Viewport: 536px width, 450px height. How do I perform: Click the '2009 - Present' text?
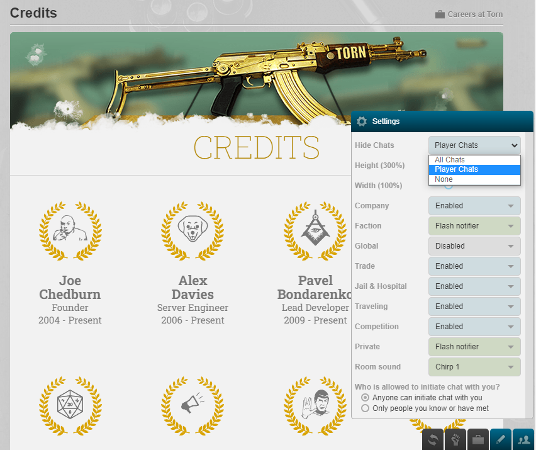click(x=315, y=320)
